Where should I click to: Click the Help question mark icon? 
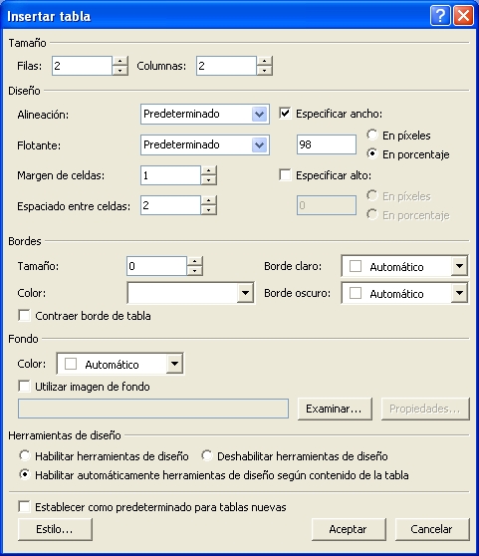click(x=440, y=16)
